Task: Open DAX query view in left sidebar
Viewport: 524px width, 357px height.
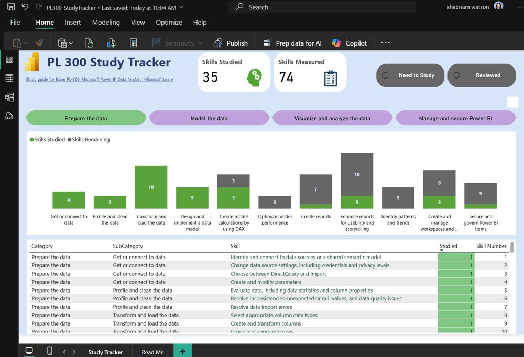Action: [9, 116]
